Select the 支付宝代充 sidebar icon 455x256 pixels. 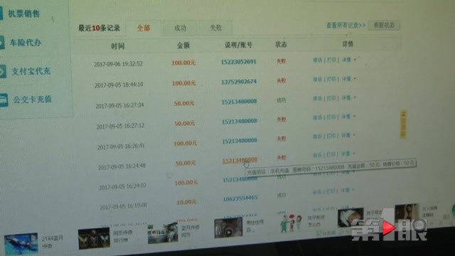pos(3,71)
